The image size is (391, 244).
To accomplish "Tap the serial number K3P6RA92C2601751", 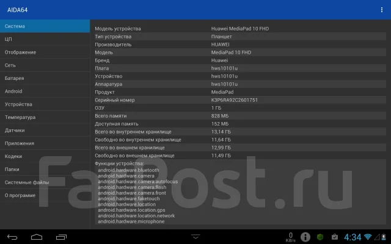I will [235, 100].
